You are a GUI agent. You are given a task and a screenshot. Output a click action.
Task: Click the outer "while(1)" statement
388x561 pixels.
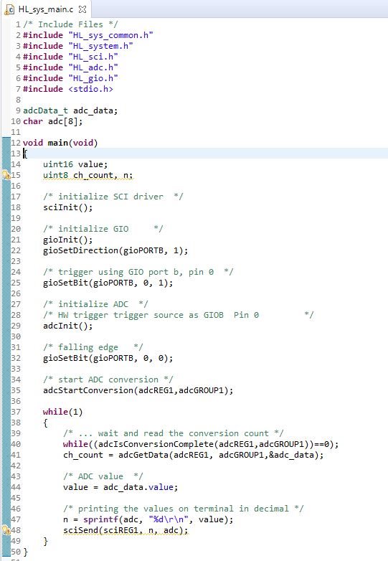[63, 412]
